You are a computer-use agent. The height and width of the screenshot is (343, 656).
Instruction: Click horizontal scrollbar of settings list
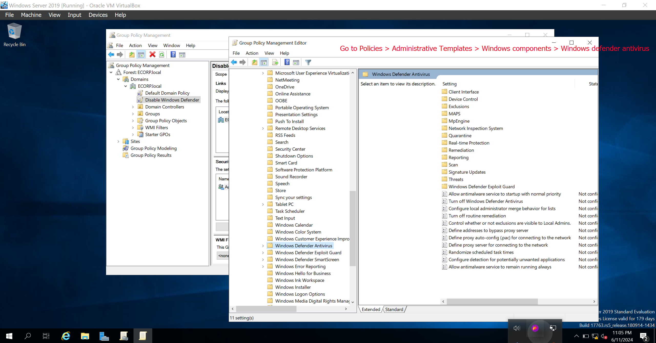tap(492, 302)
